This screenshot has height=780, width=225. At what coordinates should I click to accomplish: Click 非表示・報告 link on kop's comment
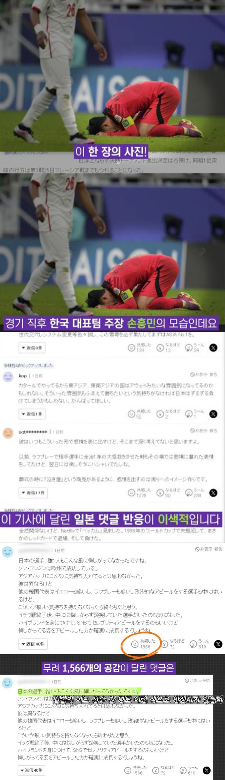pos(204,375)
